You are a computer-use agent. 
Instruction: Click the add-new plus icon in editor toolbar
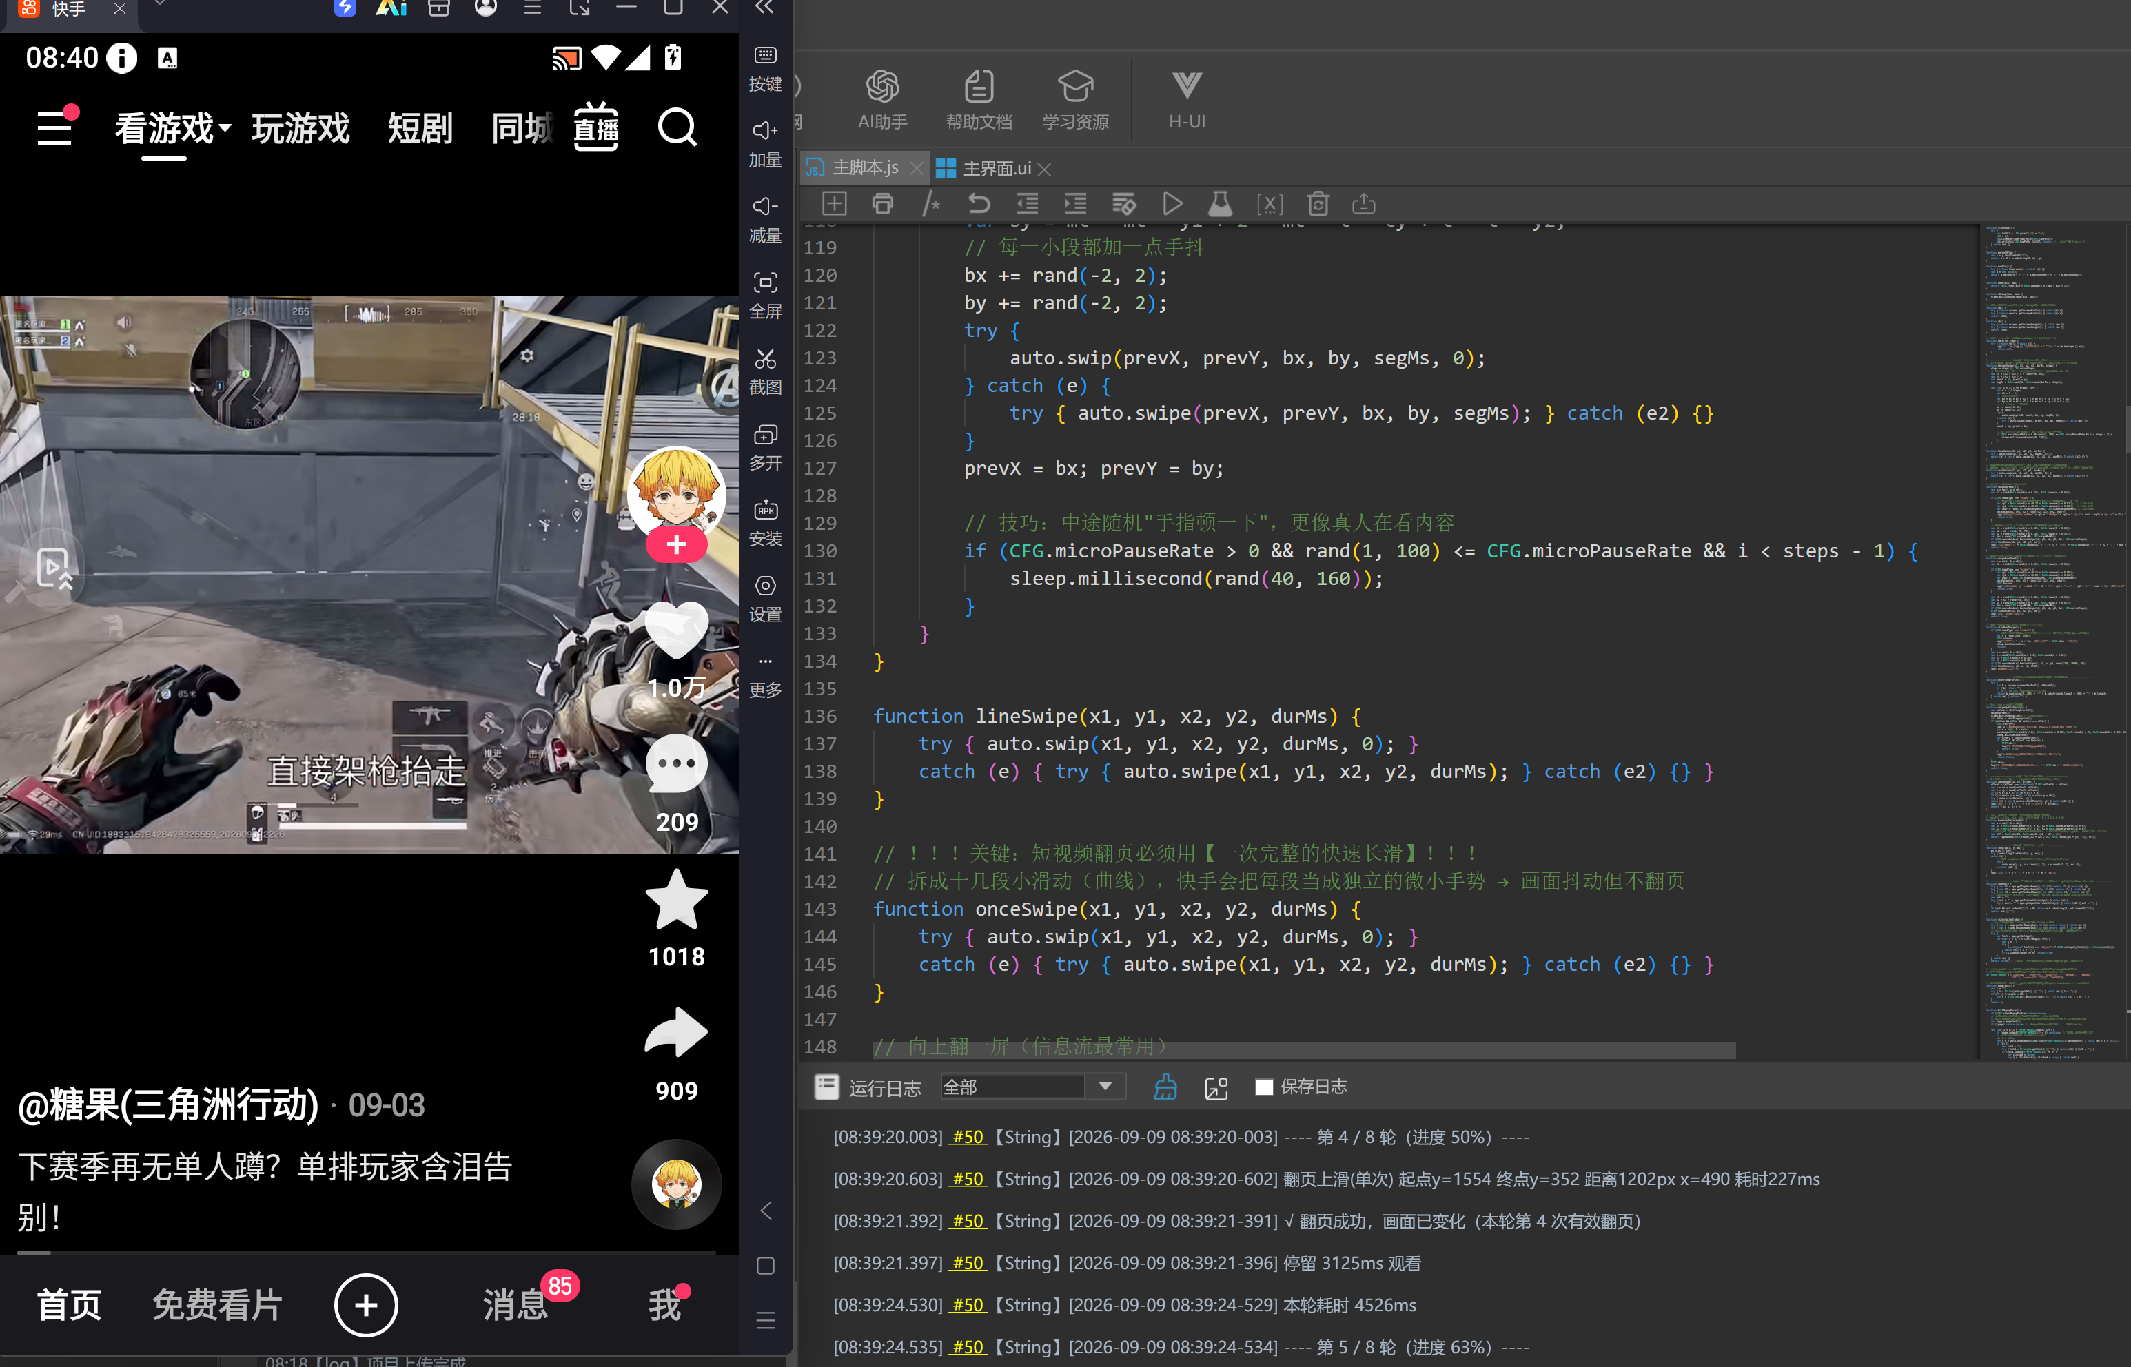tap(835, 204)
